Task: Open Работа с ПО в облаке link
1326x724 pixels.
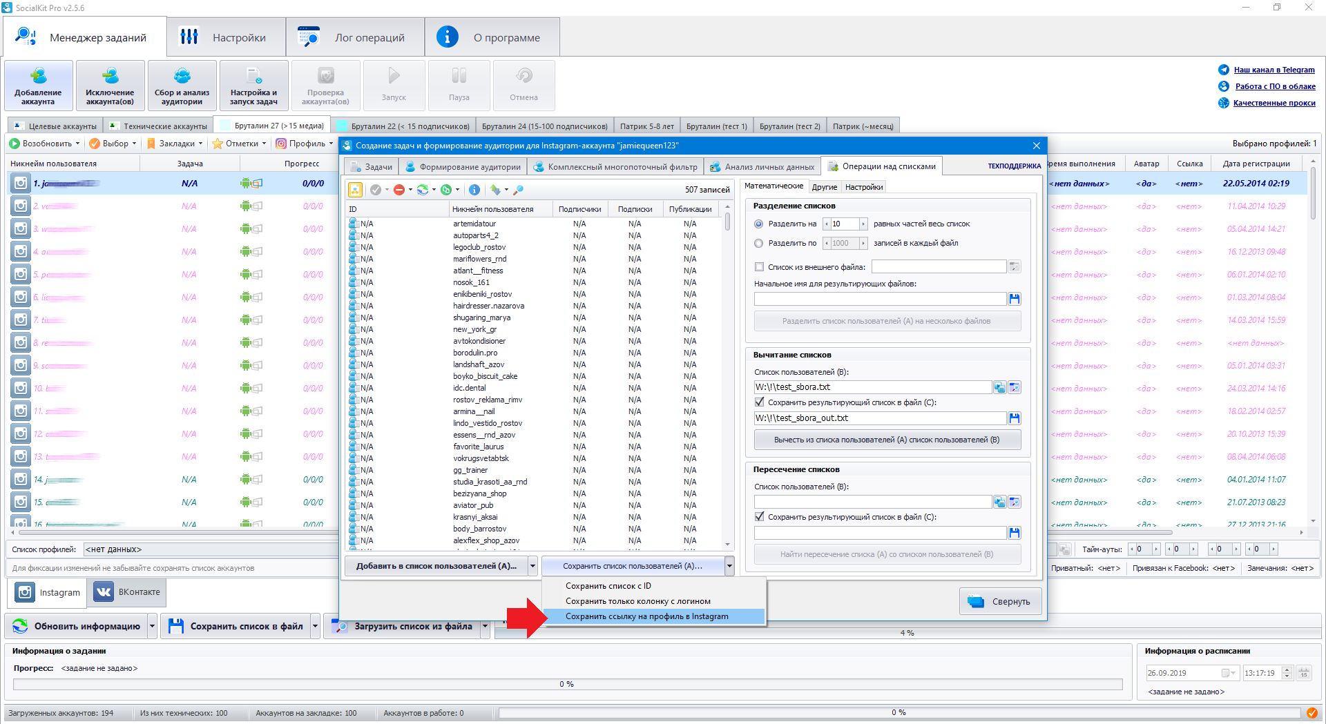Action: (1275, 86)
